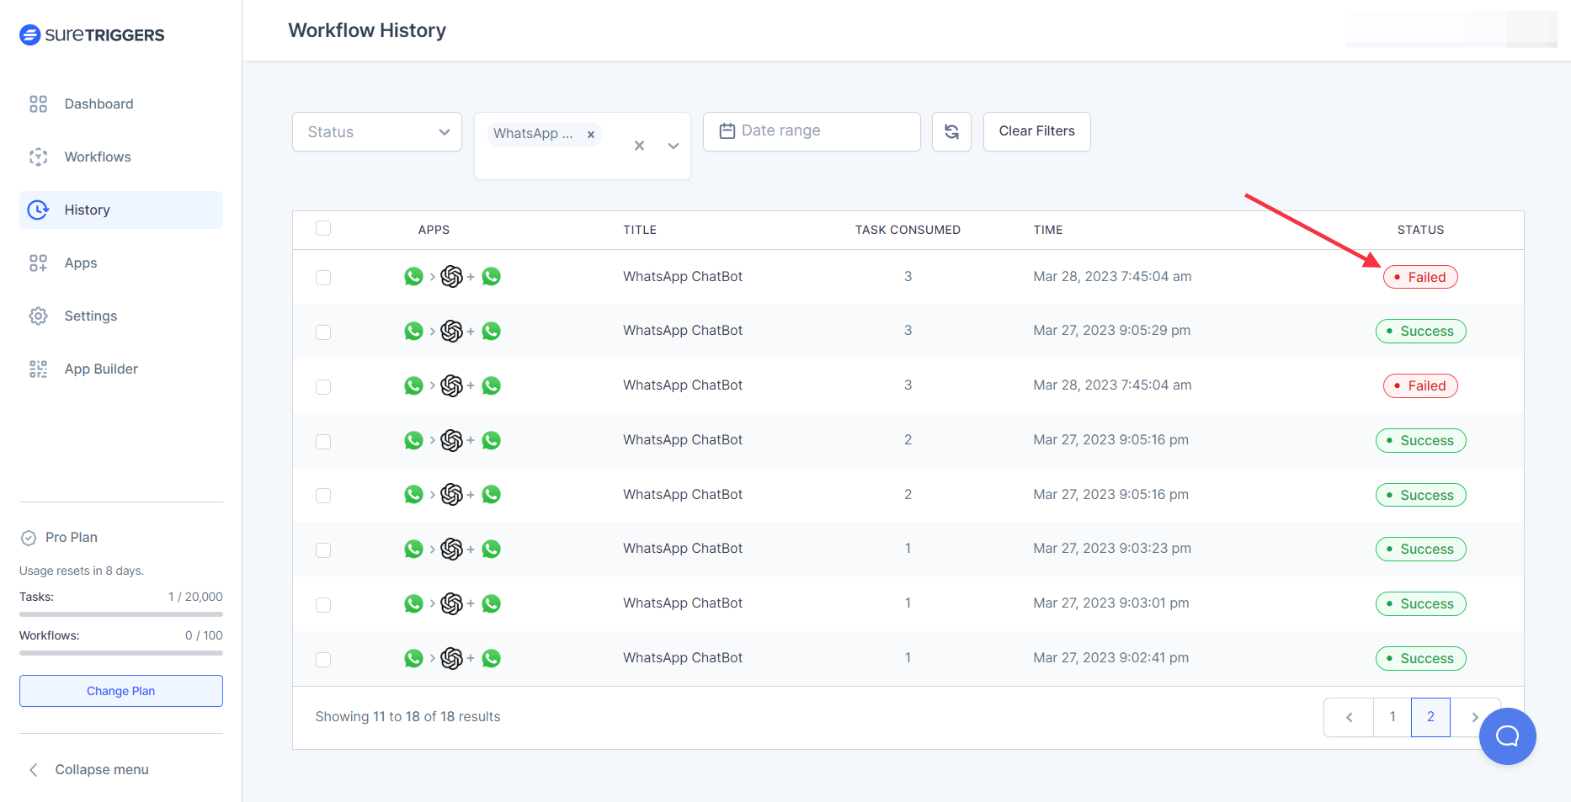Expand the app filter dropdown arrow
This screenshot has width=1571, height=802.
pyautogui.click(x=674, y=146)
